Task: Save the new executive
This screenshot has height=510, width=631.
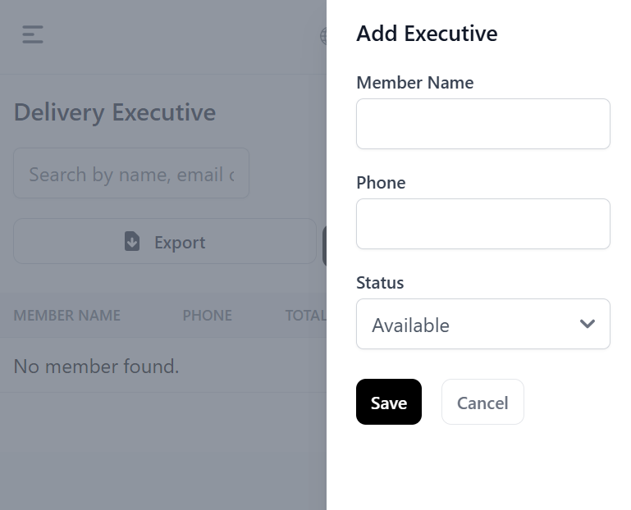Action: tap(388, 402)
